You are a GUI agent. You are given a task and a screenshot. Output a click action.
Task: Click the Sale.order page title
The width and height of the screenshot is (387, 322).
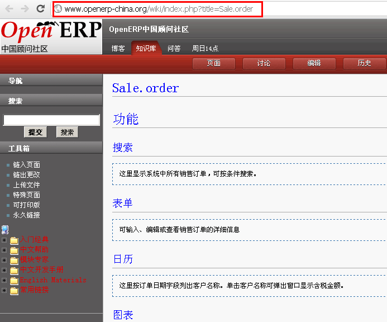[145, 88]
